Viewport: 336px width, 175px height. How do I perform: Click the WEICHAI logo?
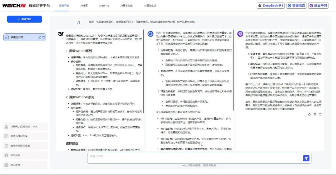14,6
